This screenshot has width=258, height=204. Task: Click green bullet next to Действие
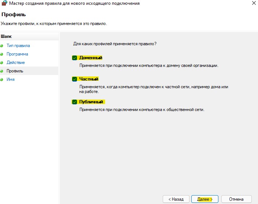tap(1, 62)
